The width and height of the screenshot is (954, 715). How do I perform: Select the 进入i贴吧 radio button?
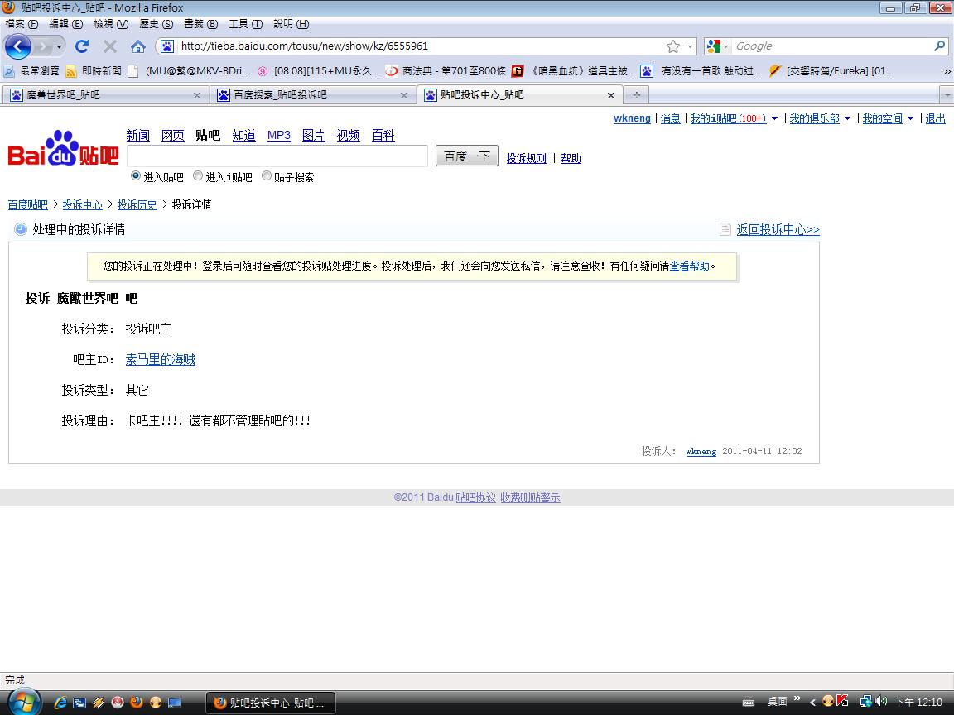tap(198, 175)
